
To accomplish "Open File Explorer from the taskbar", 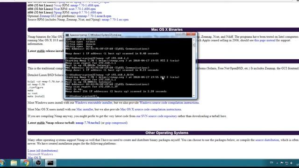I will point(14,163).
